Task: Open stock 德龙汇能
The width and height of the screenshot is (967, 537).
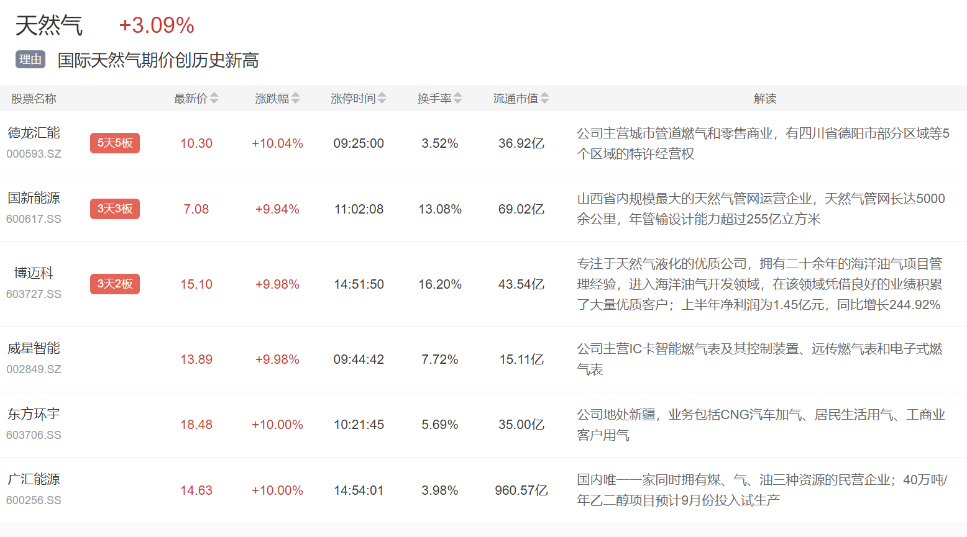Action: 34,133
